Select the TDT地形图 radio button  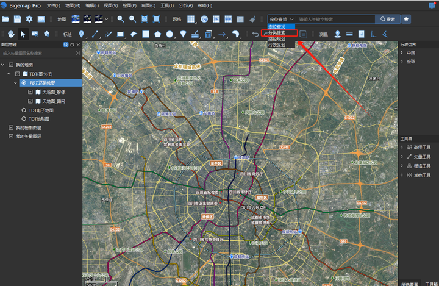(24, 119)
